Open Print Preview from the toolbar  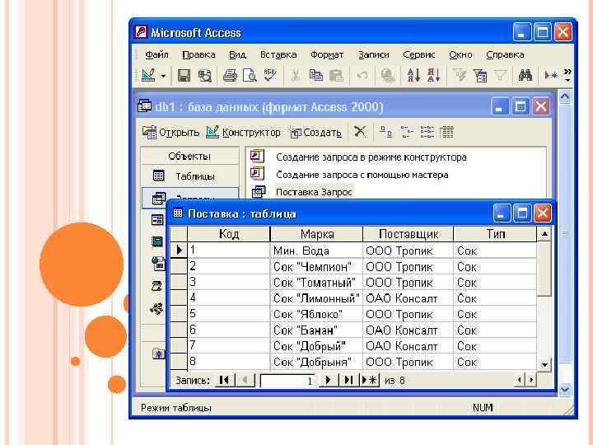coord(250,76)
